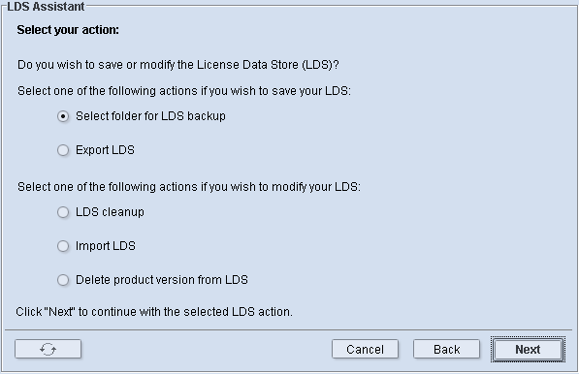
Task: Click the 'Delete product version from LDS' label
Action: (x=162, y=280)
